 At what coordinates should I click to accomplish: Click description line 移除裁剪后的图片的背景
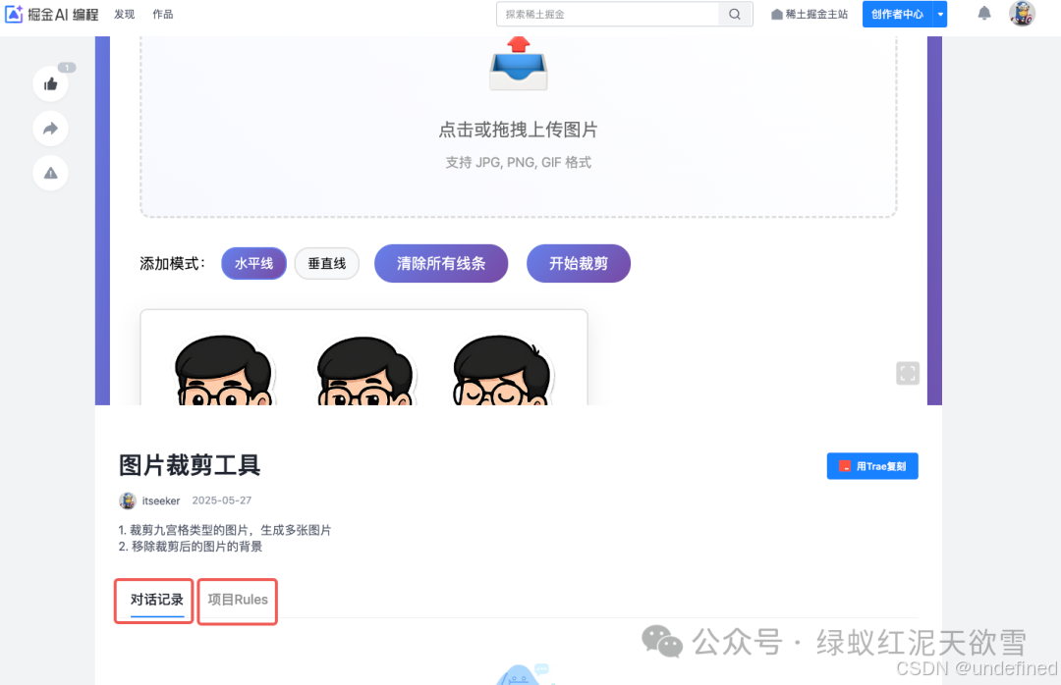pyautogui.click(x=191, y=547)
